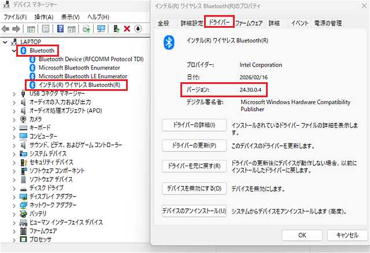Select the LAPTOP computer root icon

(x=14, y=42)
